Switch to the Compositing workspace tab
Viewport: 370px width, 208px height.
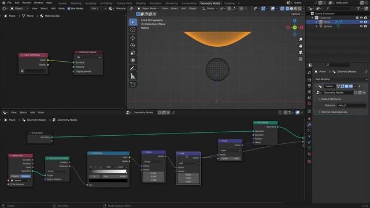[189, 3]
